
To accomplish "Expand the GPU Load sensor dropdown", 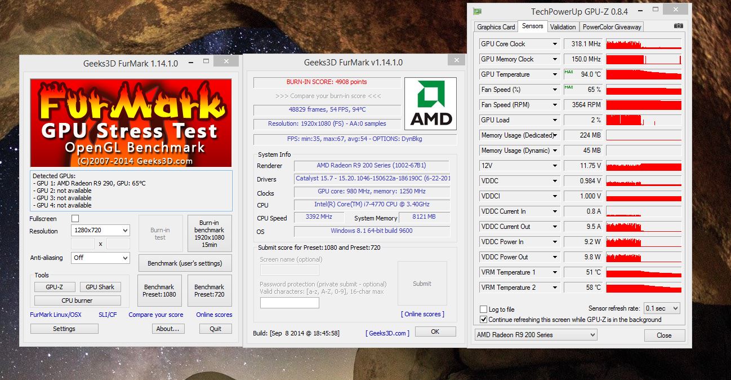I will tap(555, 120).
